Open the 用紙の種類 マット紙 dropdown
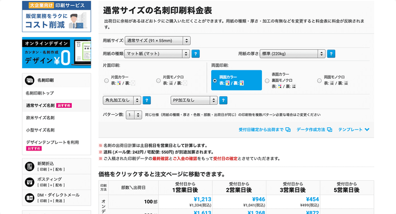Screen dimensions: 396x214 (x=157, y=53)
